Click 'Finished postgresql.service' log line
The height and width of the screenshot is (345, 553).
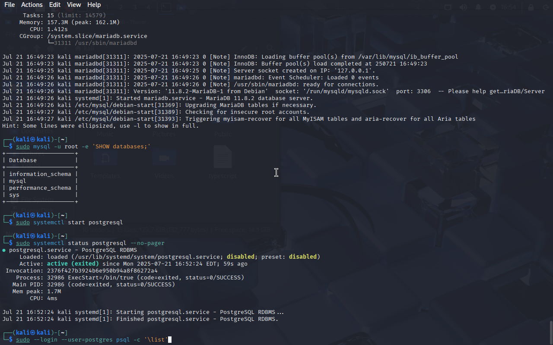click(197, 319)
